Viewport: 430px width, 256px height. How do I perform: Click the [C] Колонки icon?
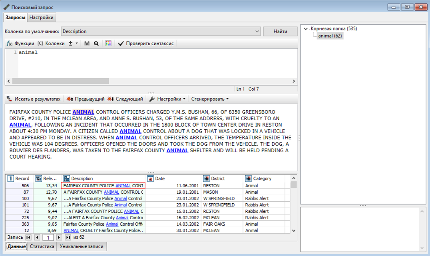pyautogui.click(x=39, y=43)
